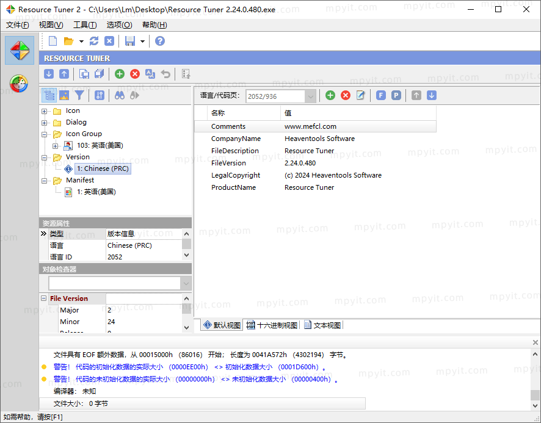Open the 语言/代码页 dropdown showing 2052/936

[311, 96]
